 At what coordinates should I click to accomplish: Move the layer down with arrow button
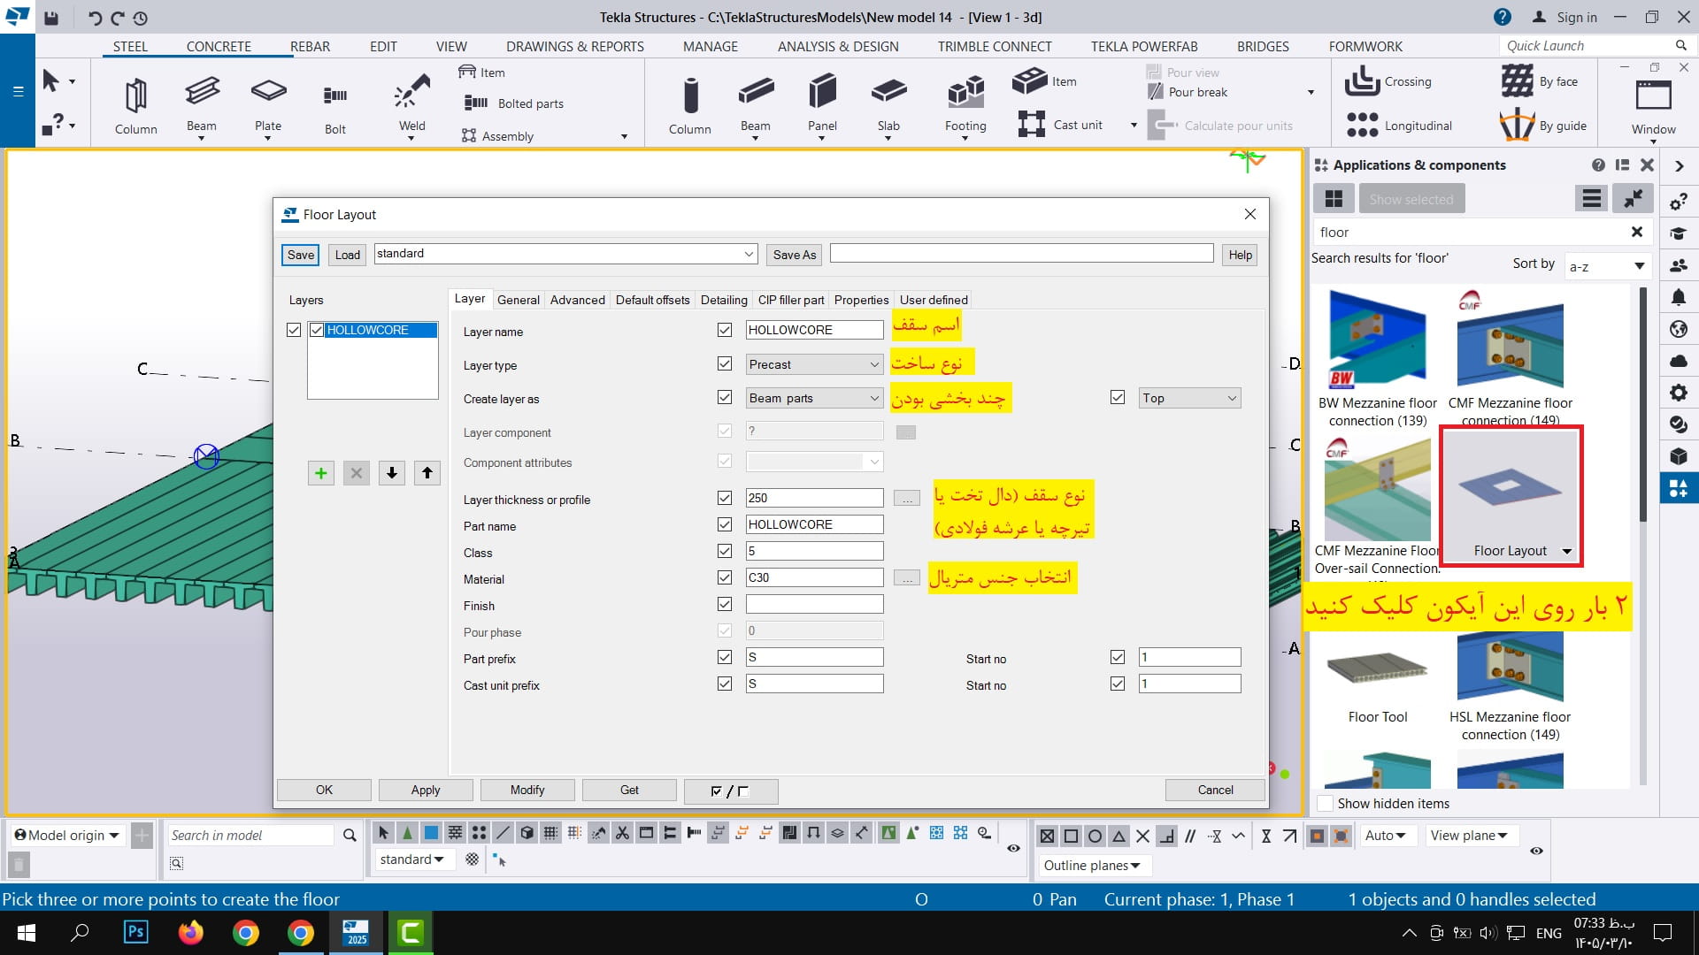392,473
